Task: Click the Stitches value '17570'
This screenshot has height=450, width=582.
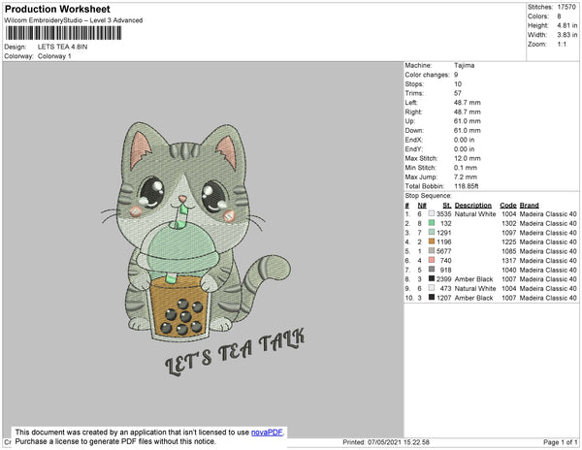Action: 566,7
